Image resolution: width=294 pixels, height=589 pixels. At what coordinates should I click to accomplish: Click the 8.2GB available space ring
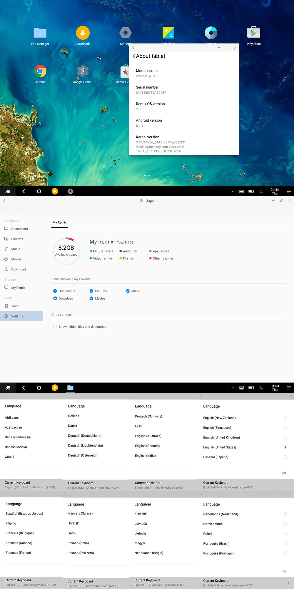pos(66,251)
